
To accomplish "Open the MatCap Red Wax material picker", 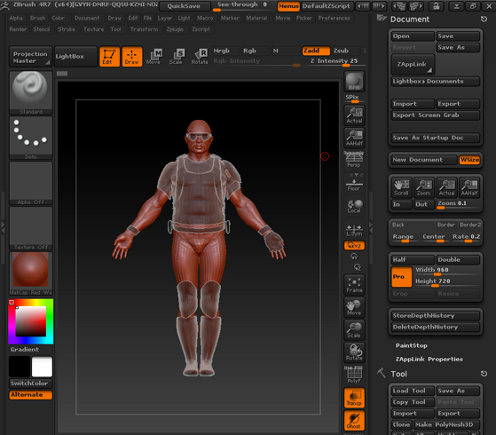I will tap(31, 273).
